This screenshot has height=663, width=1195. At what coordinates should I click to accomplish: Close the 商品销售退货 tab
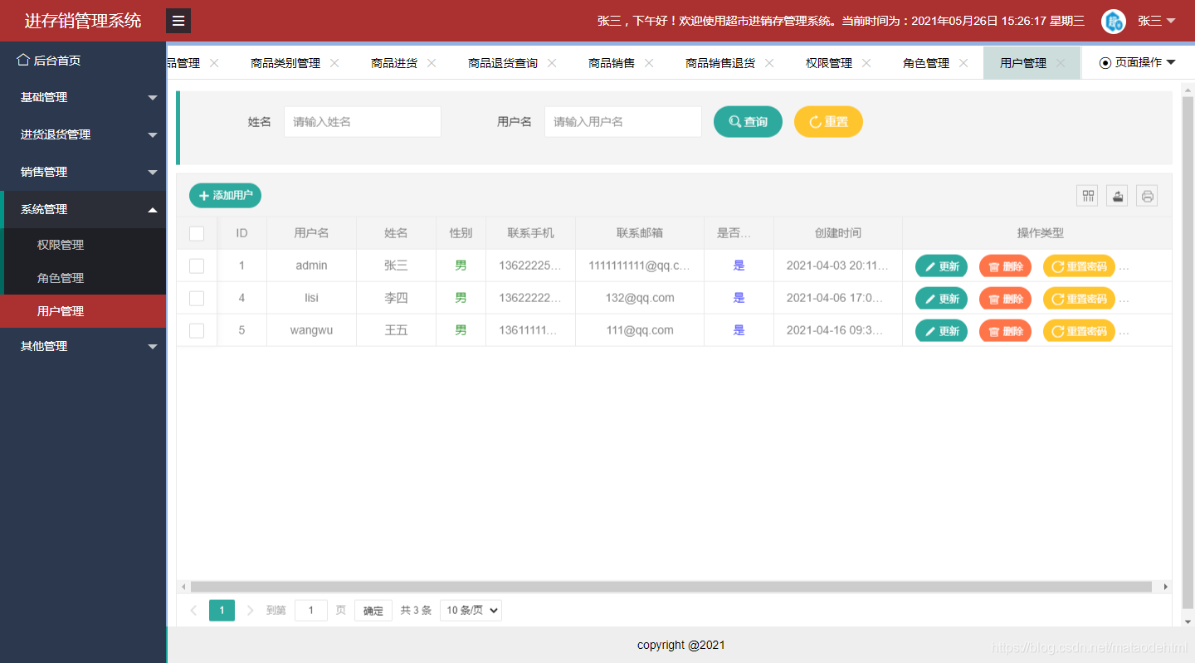(769, 62)
